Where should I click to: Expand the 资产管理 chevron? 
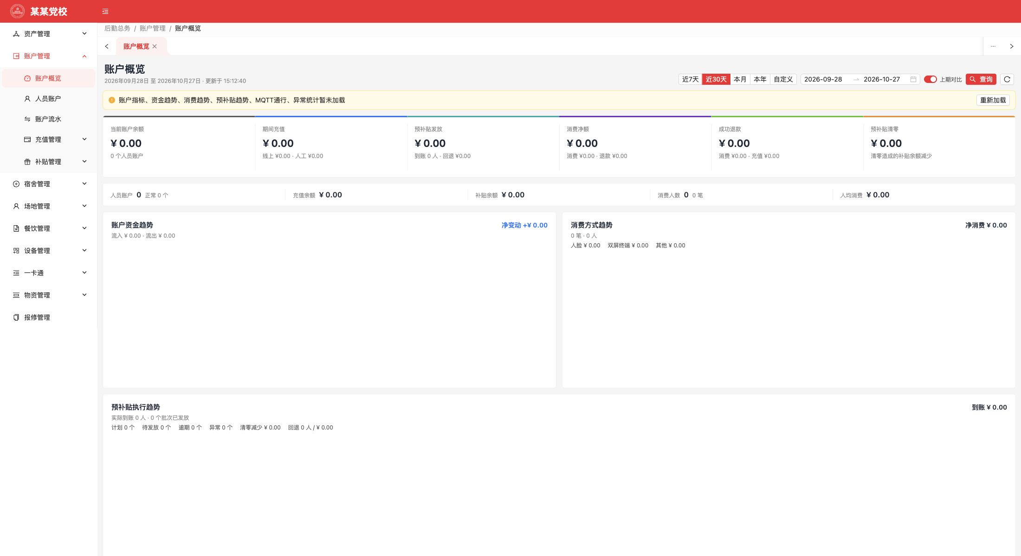tap(84, 33)
